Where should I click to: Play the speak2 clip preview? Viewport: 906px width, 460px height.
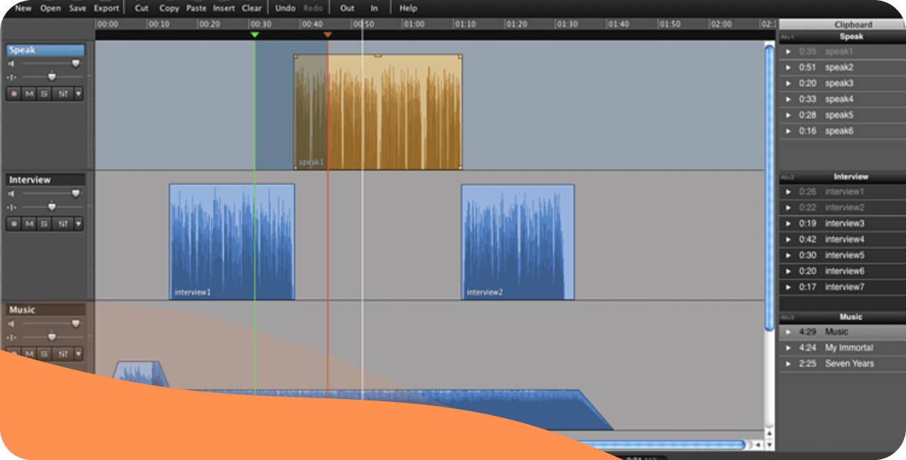coord(789,68)
